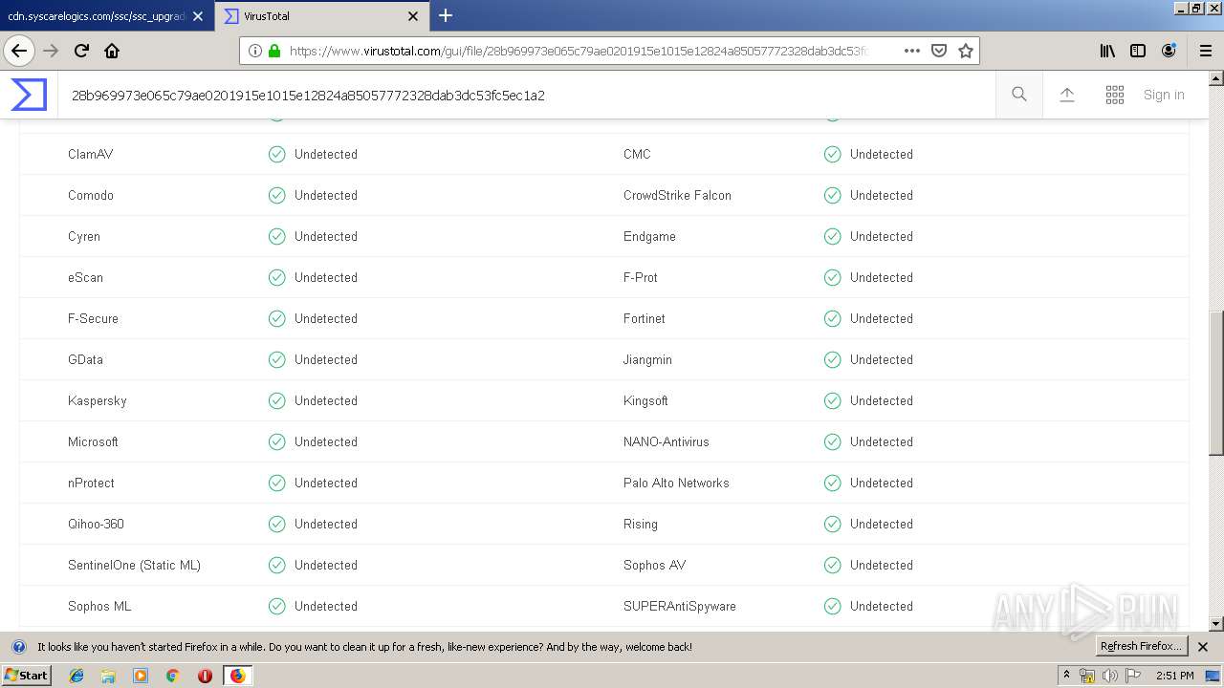Screen dimensions: 1224x688
Task: Click the hash search input field
Action: [526, 95]
